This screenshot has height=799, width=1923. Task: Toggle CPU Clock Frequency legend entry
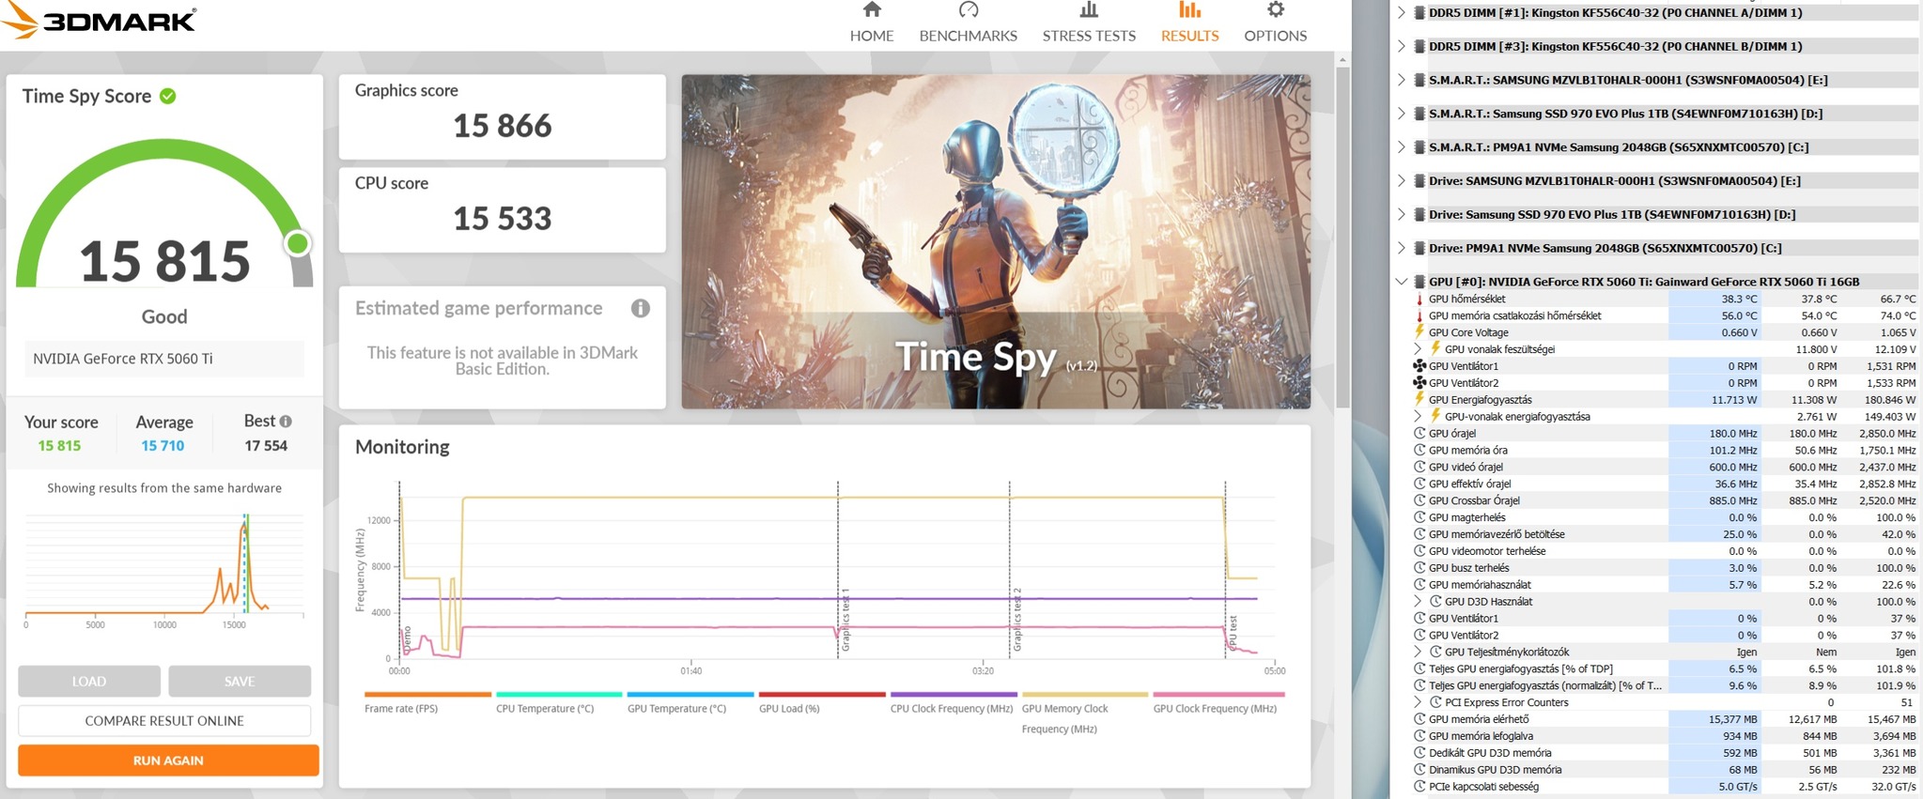tap(953, 703)
